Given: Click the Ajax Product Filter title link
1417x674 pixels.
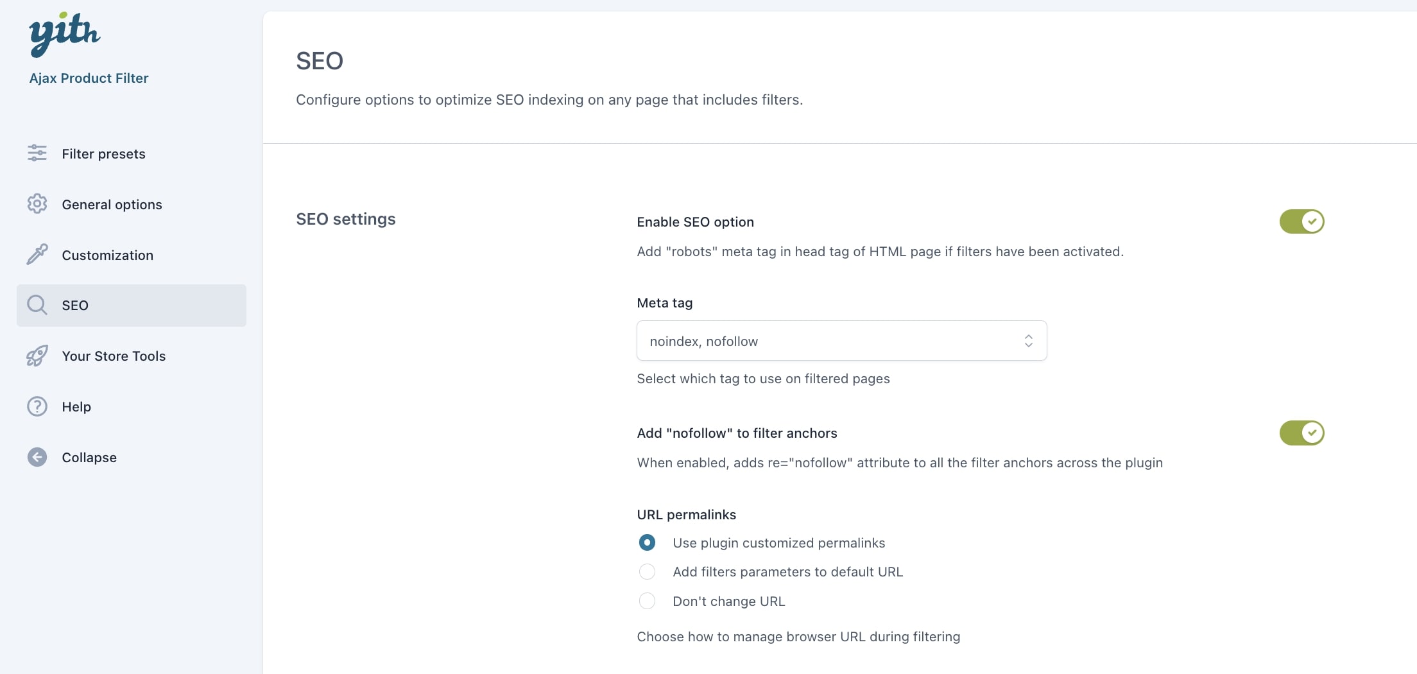Looking at the screenshot, I should point(89,78).
